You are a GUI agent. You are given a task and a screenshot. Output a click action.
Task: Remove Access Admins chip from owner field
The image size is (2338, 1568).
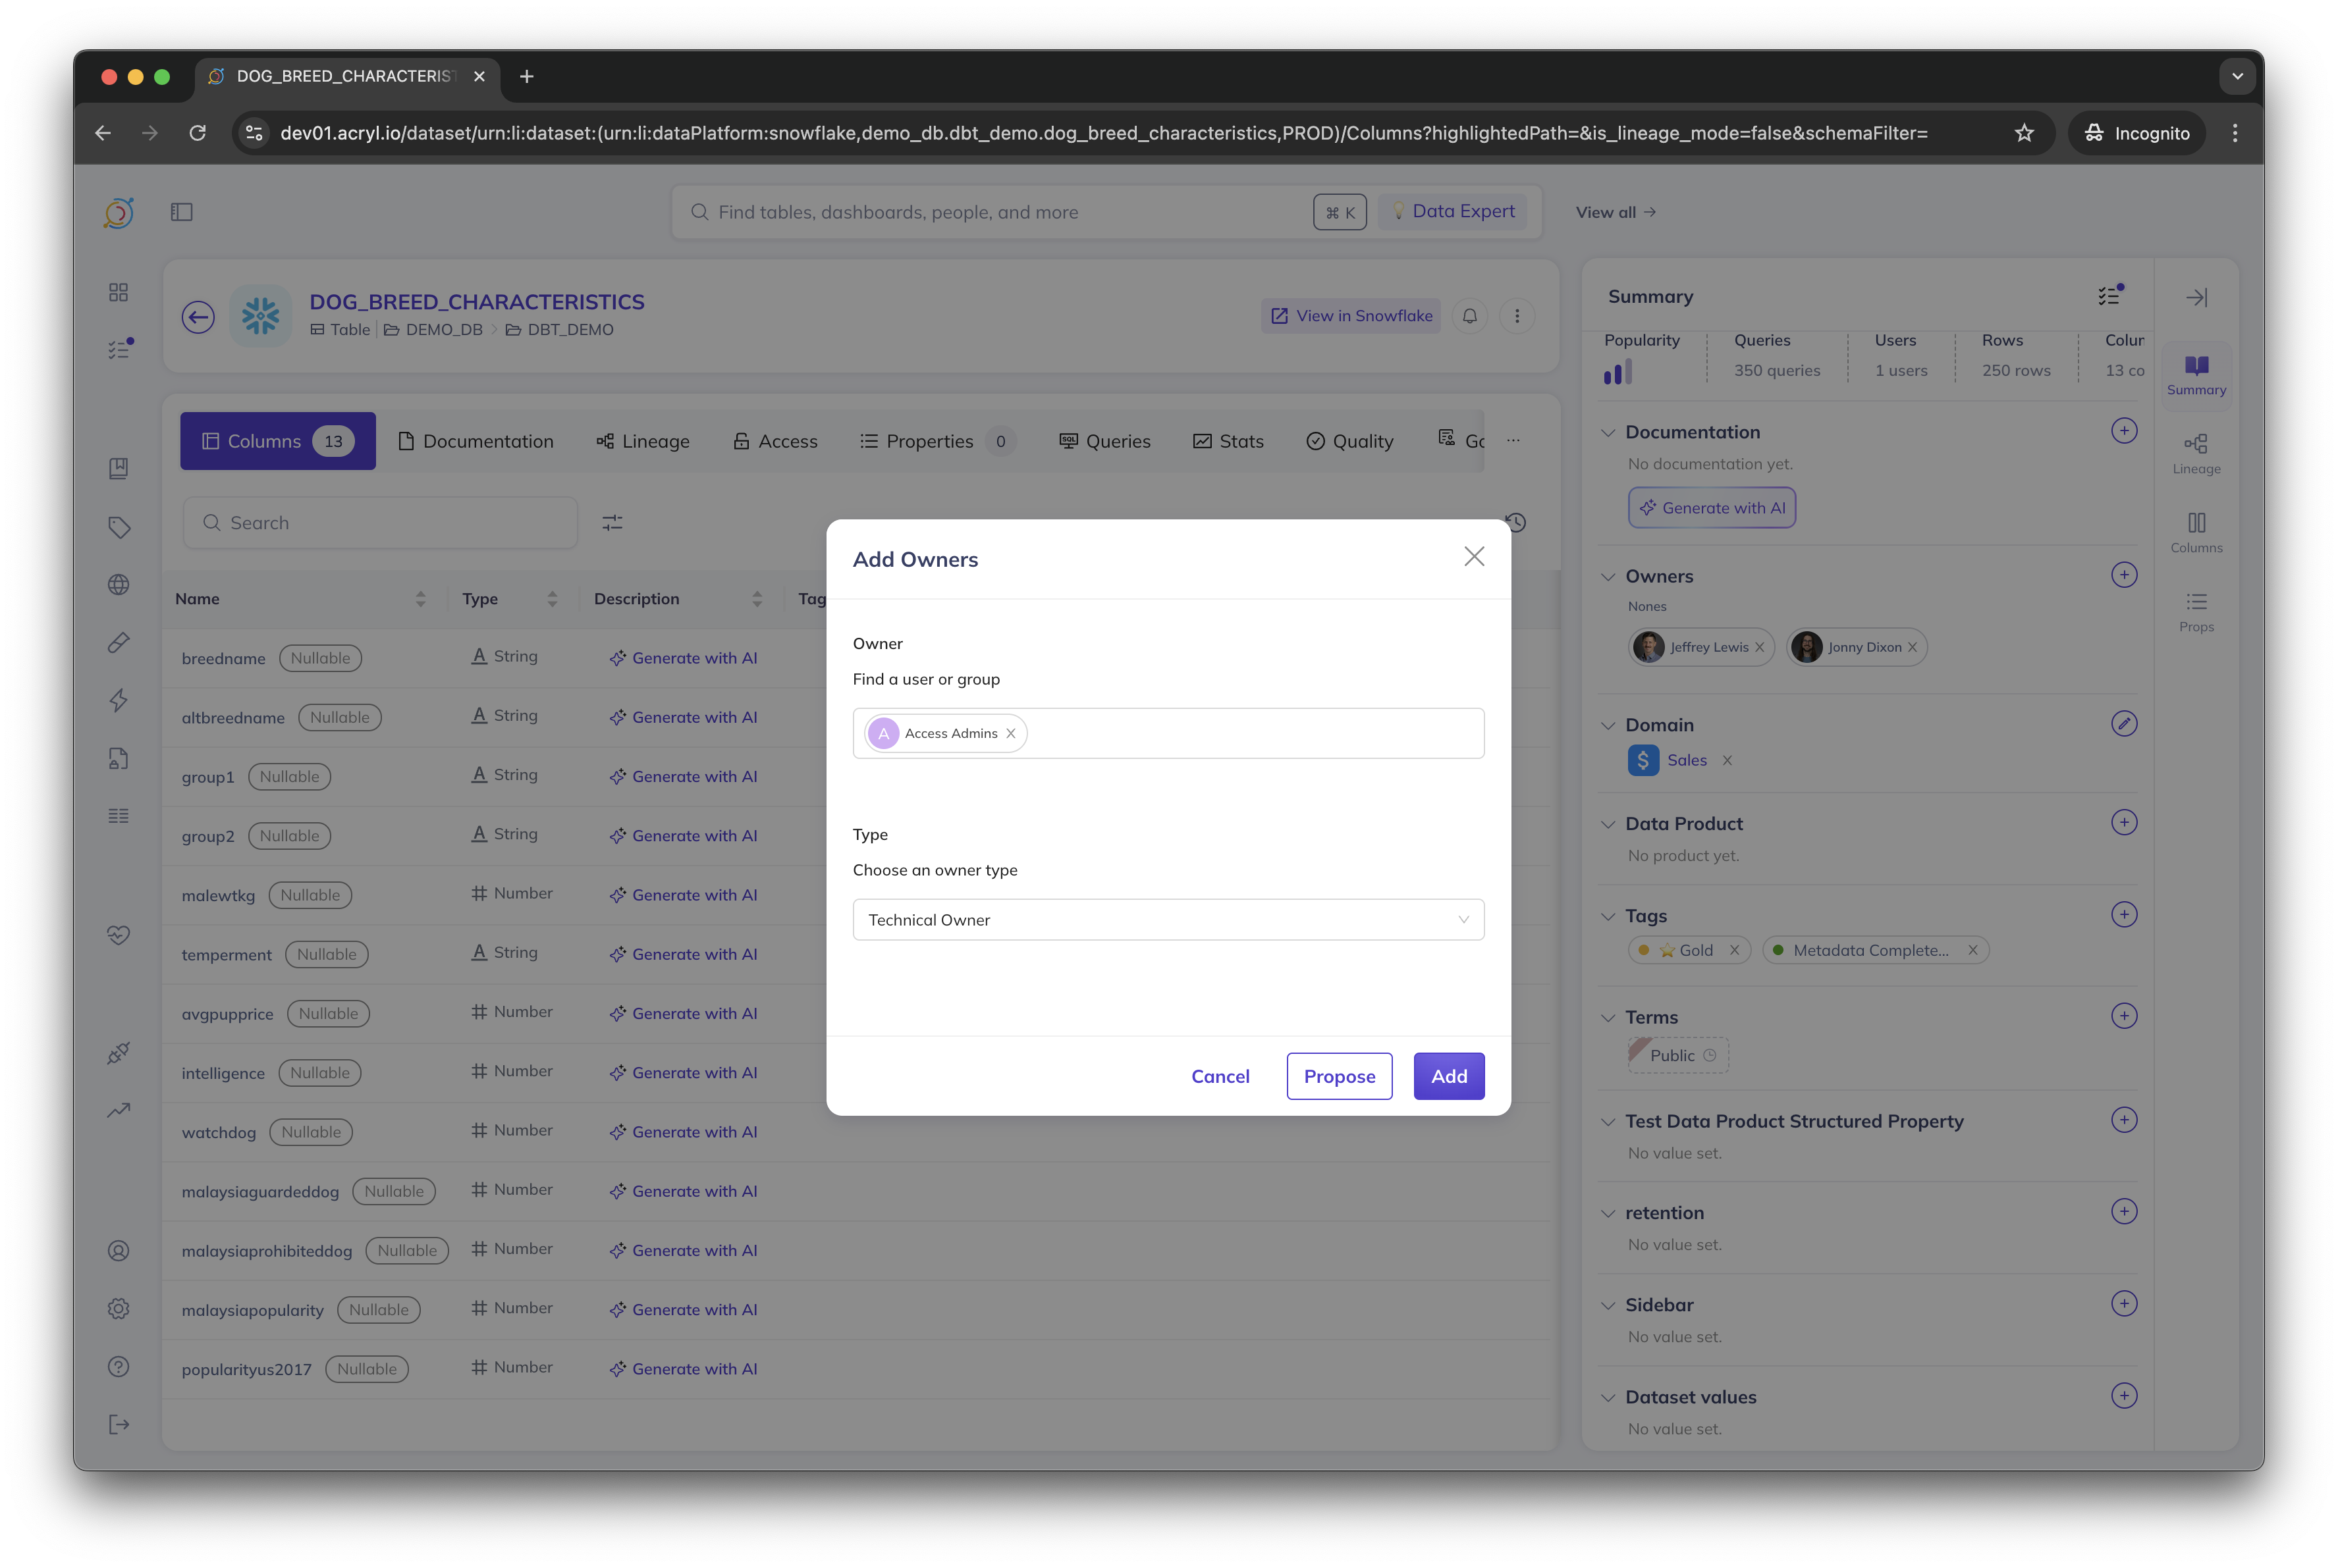coord(1010,733)
